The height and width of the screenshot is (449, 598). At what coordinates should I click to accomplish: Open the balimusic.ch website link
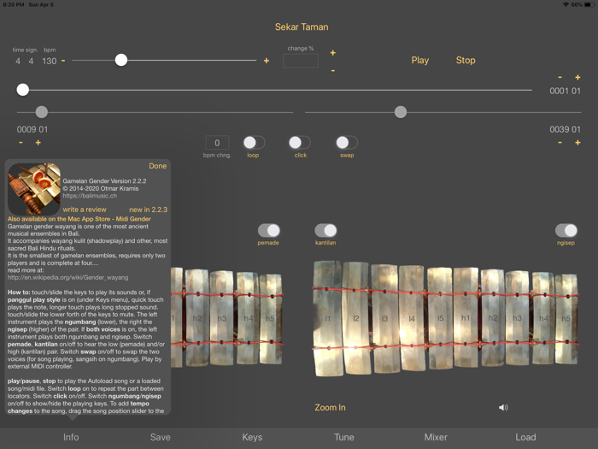(x=90, y=196)
